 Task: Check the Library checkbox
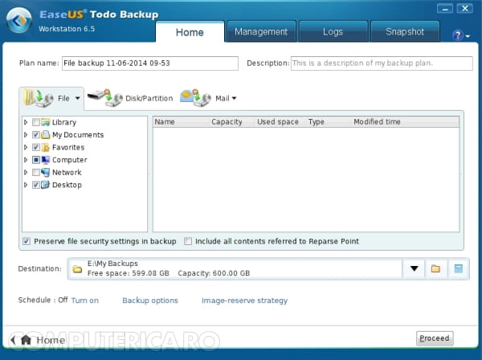[35, 122]
